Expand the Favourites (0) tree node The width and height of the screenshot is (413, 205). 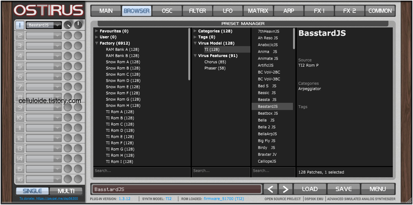point(97,31)
